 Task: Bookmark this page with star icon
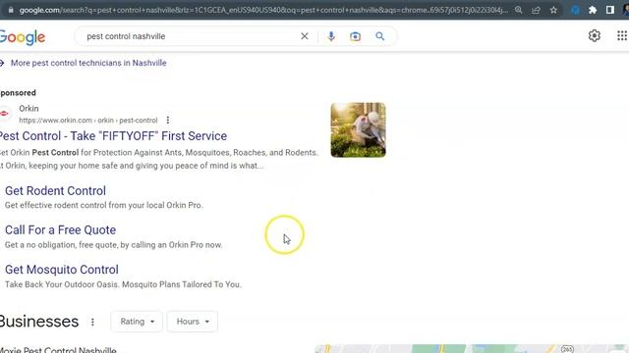click(x=553, y=10)
